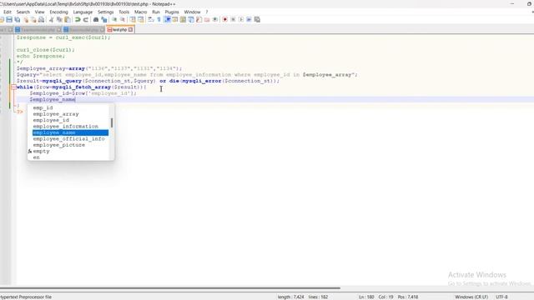The image size is (534, 300).
Task: Click Ln : 180 in status bar
Action: pos(366,297)
